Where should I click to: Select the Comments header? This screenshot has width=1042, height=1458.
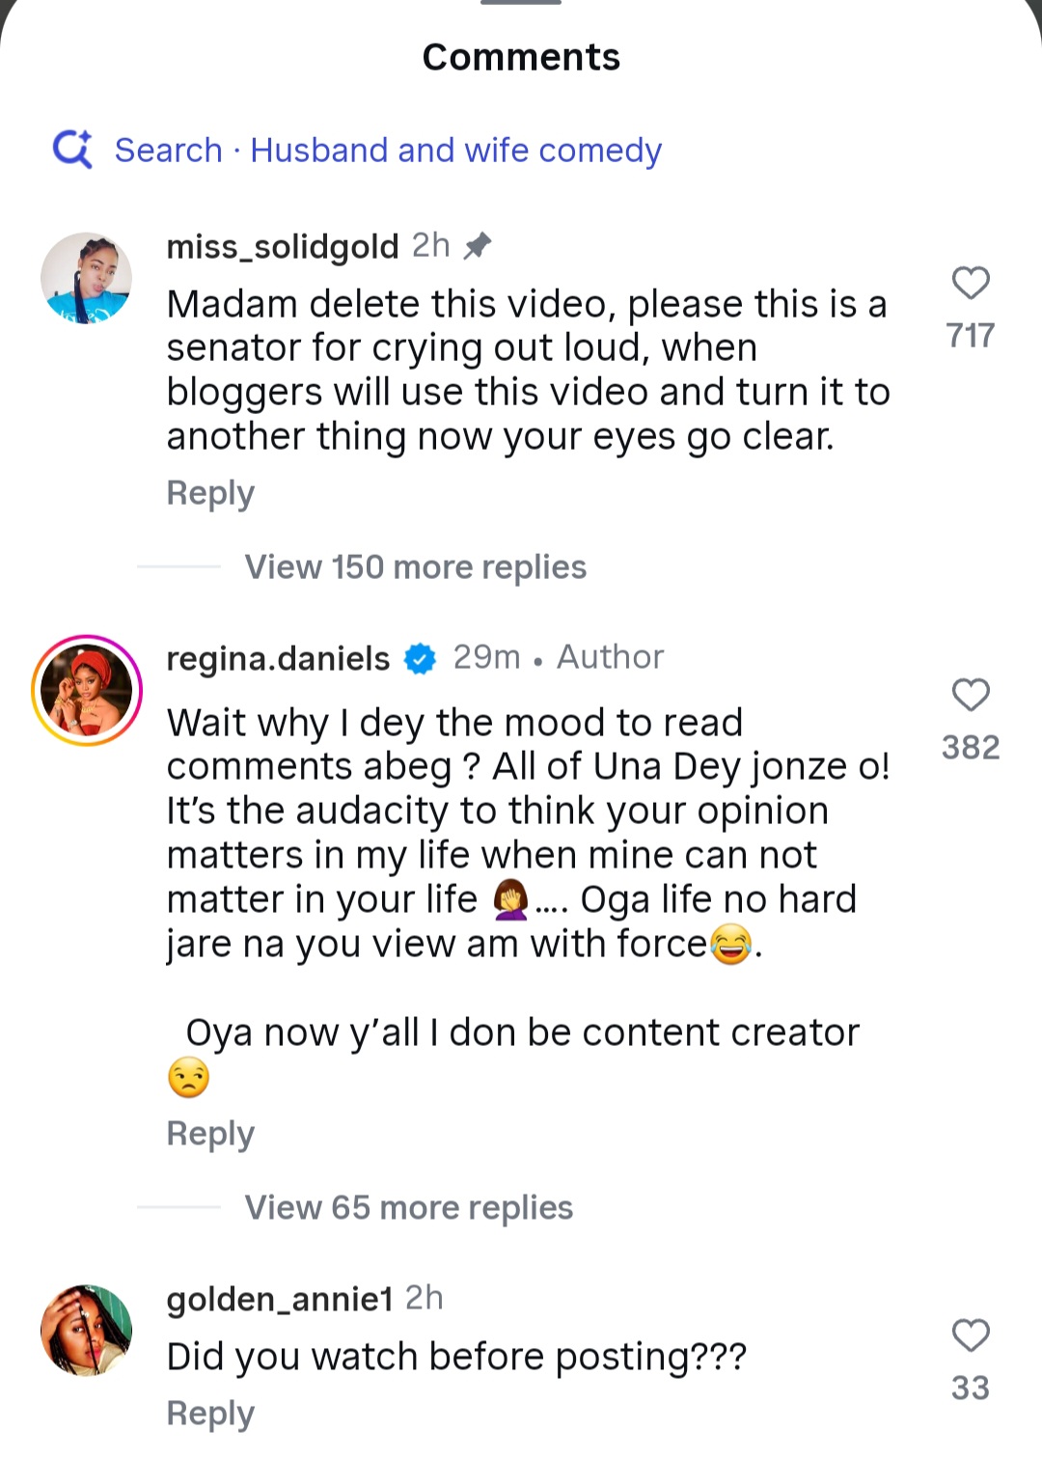[x=520, y=57]
